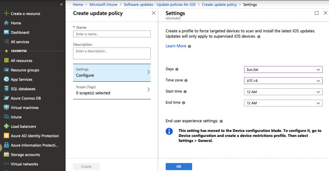
Task: Click the Intune icon in sidebar
Action: click(6, 117)
